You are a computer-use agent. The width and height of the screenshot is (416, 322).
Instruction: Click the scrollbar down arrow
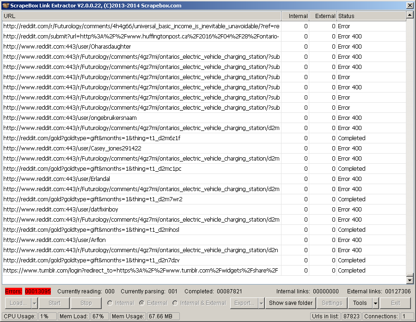tap(410, 280)
